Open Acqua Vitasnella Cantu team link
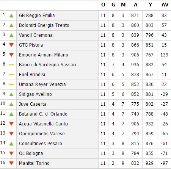The image size is (171, 169). click(43, 124)
